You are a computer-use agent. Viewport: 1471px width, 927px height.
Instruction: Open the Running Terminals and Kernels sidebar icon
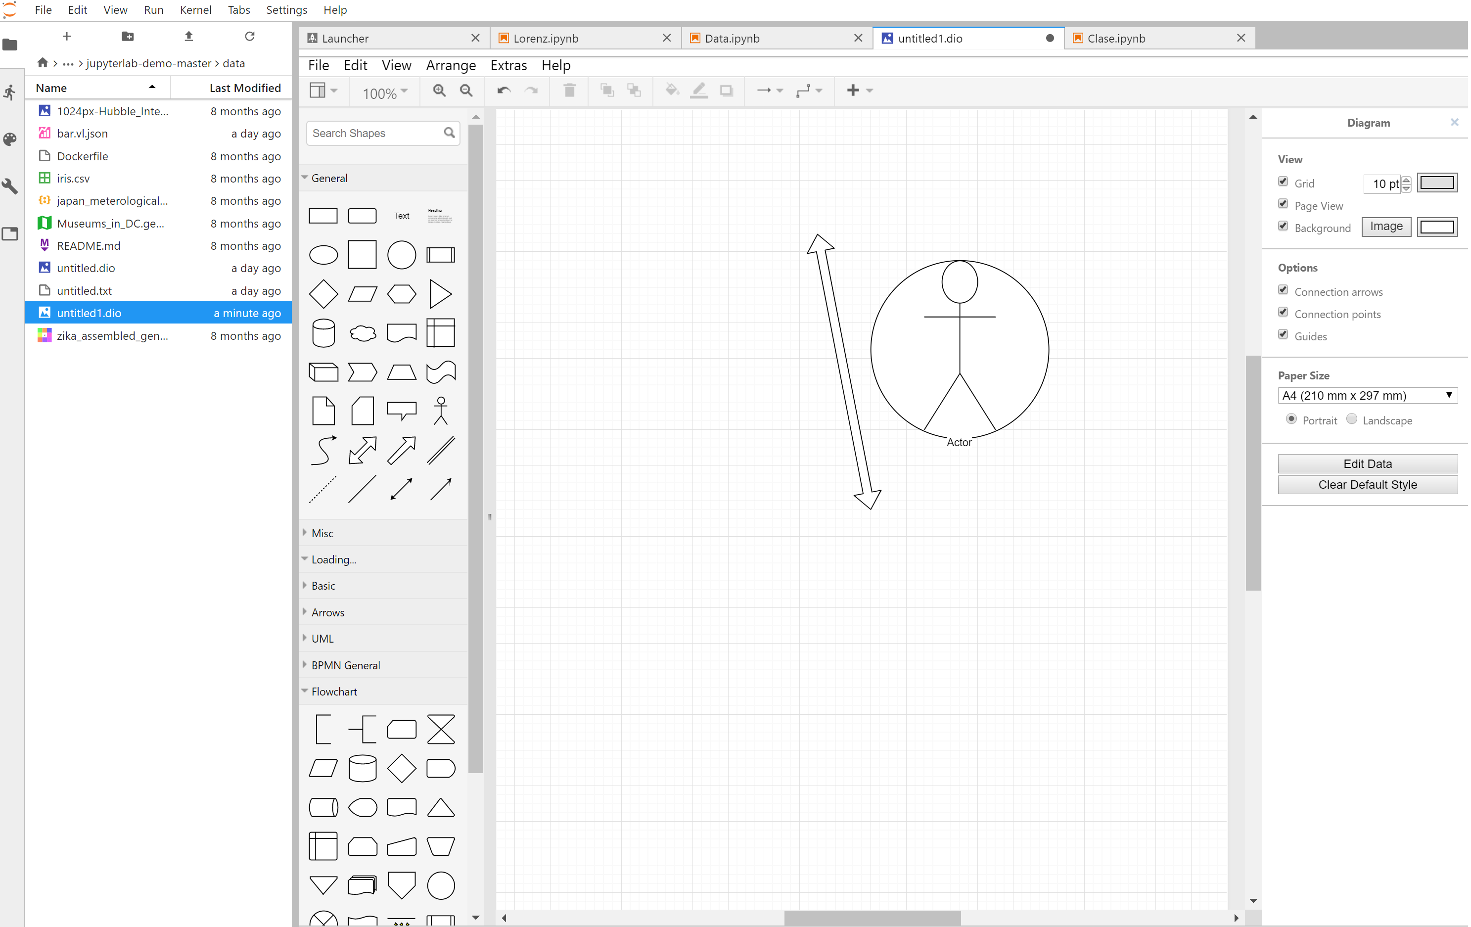10,93
